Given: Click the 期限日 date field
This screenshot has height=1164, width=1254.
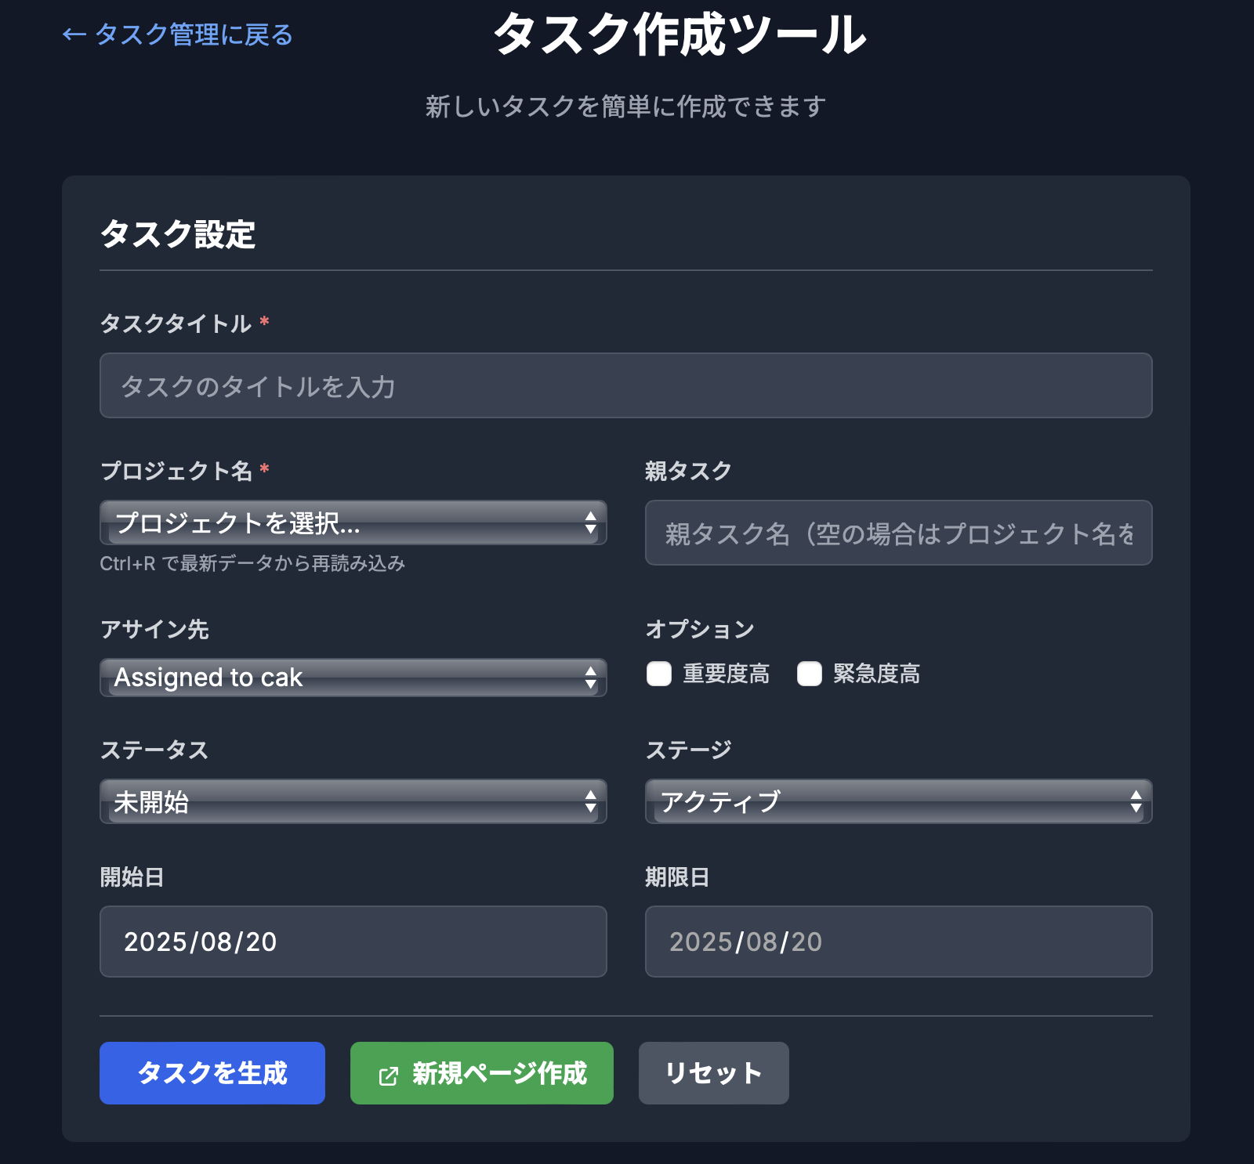Looking at the screenshot, I should coord(898,942).
